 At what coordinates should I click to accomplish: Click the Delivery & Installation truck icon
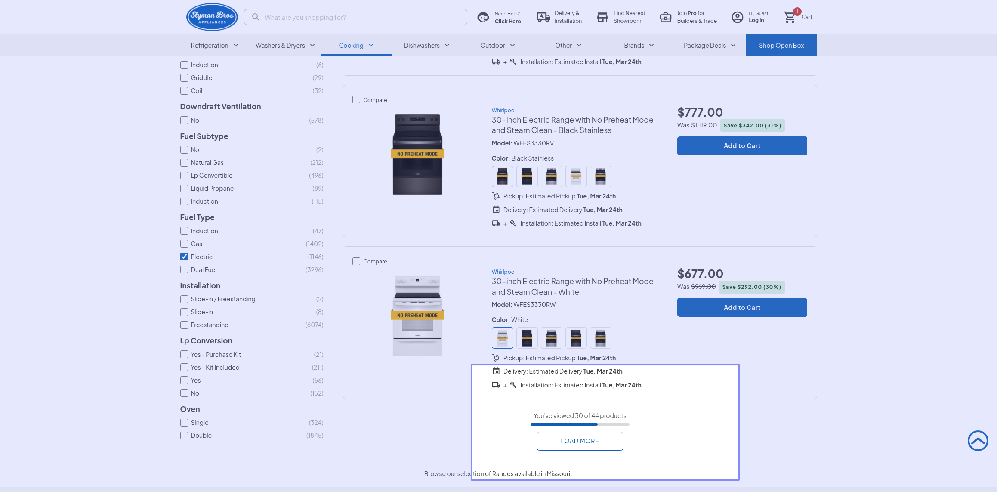tap(543, 17)
